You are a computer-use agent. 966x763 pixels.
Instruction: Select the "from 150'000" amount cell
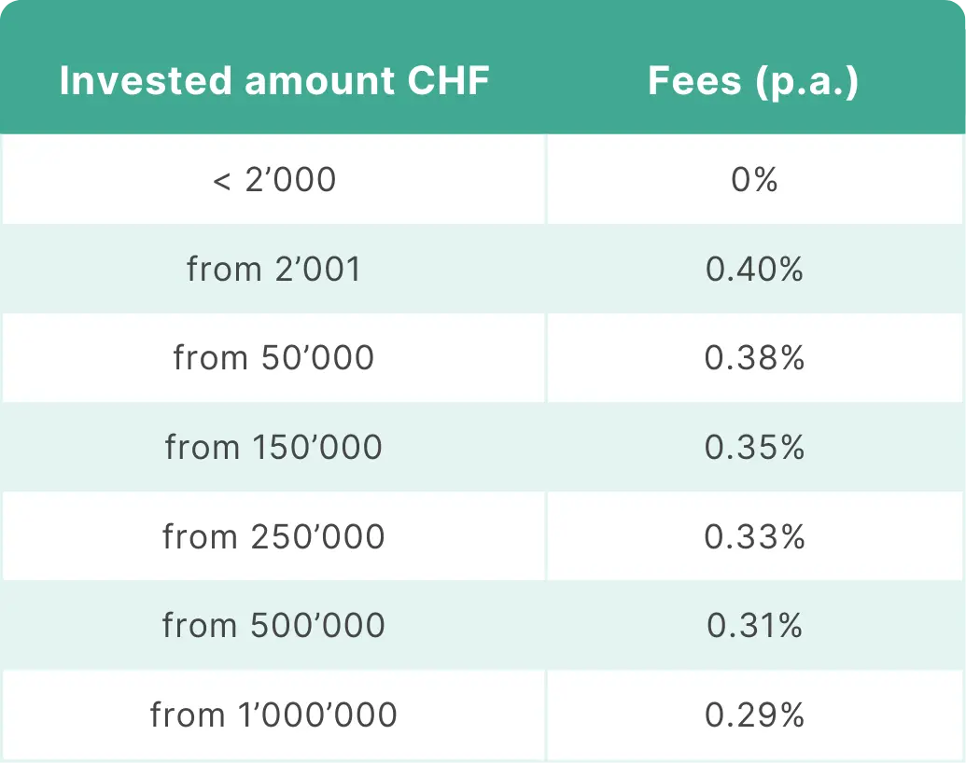[x=273, y=448]
